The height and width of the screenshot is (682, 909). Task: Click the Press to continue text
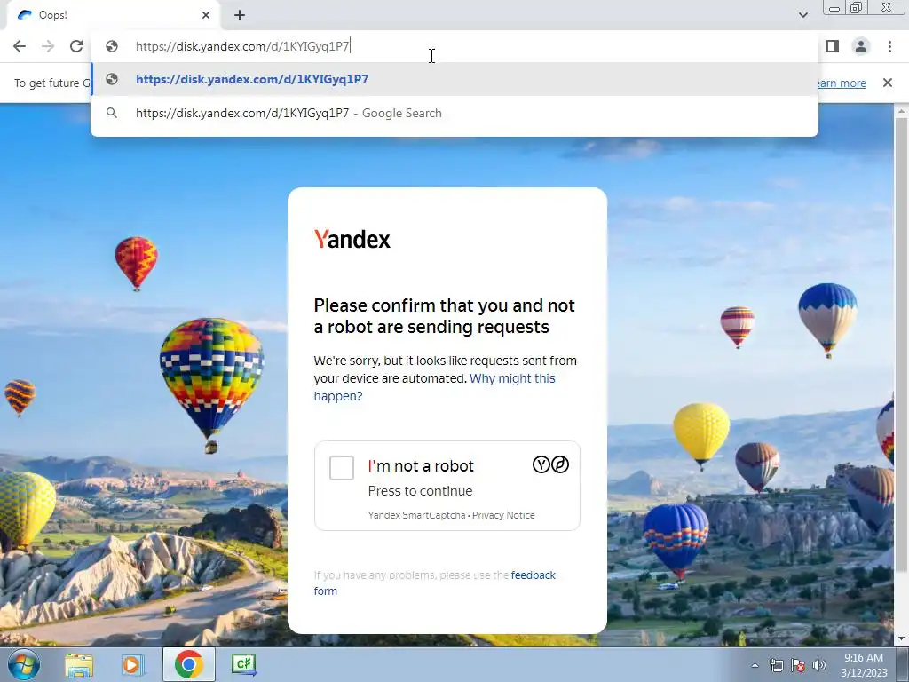pos(420,490)
